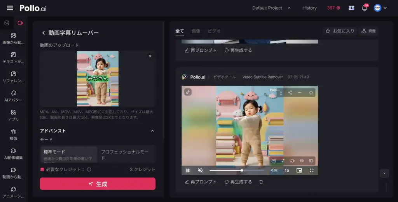Screen dimensions: 398x202
Task: Open the アプリ section
Action: [x=14, y=116]
